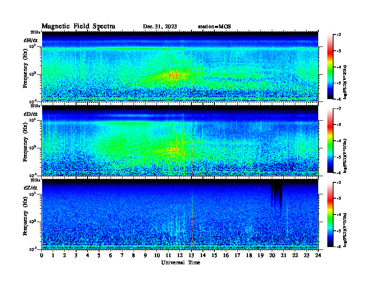Viewport: 379px width, 293px height.
Task: Click hour 6 on the Universal Time axis
Action: click(111, 256)
